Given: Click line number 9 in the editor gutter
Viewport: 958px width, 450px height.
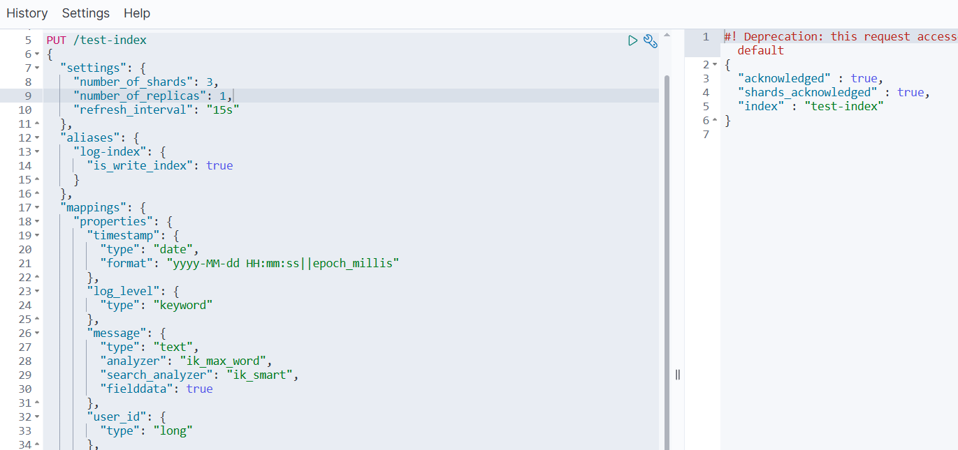Looking at the screenshot, I should pyautogui.click(x=28, y=96).
